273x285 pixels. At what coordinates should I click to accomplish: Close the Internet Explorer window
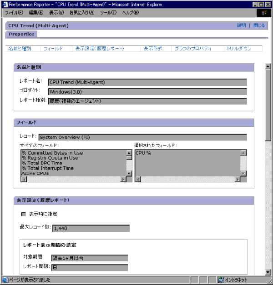point(268,5)
